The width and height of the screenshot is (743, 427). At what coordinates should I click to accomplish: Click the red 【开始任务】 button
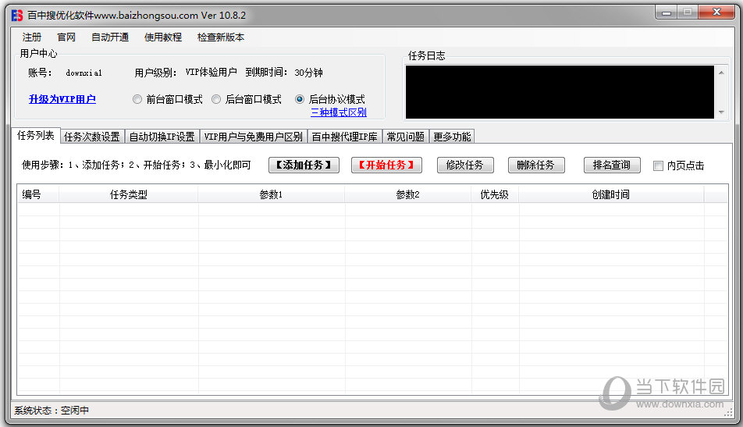click(386, 165)
